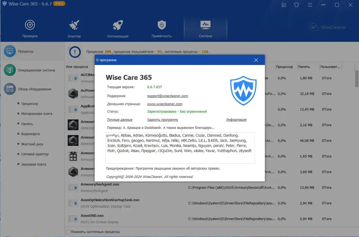Enable the Показать системные процессы checkbox
Viewport: 359px width, 237px height.
pos(69,232)
